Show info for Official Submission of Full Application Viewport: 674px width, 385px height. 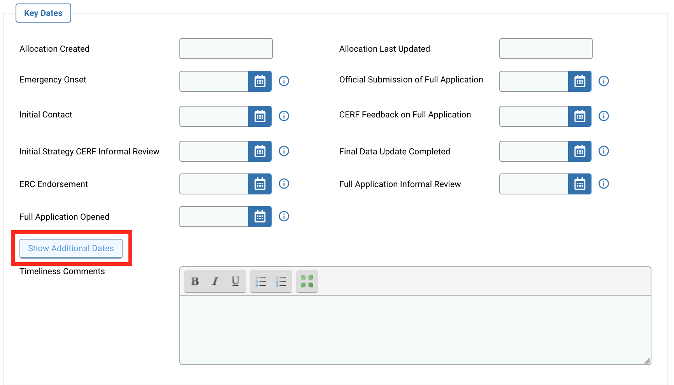(604, 81)
